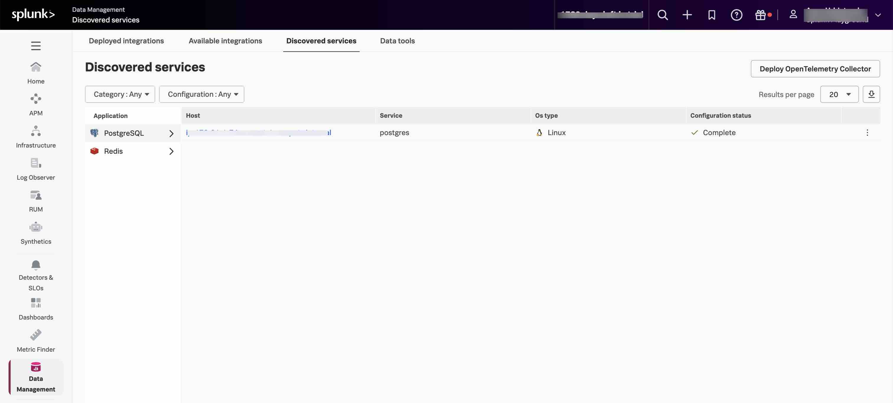The image size is (893, 403).
Task: Click the user profile icon
Action: [793, 14]
